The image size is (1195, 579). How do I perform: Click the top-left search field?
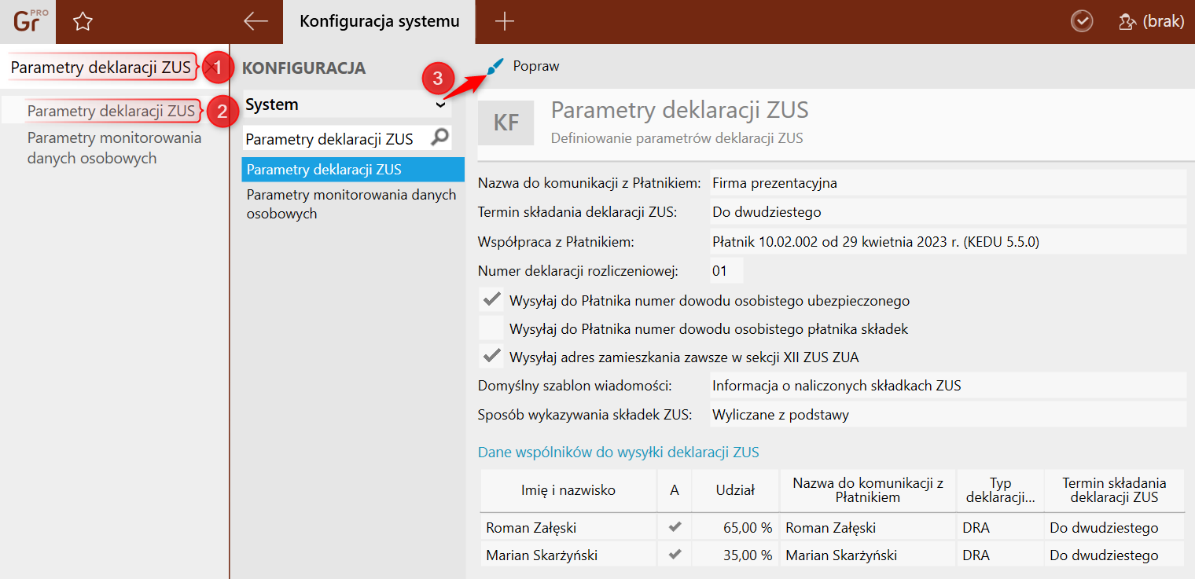[102, 68]
